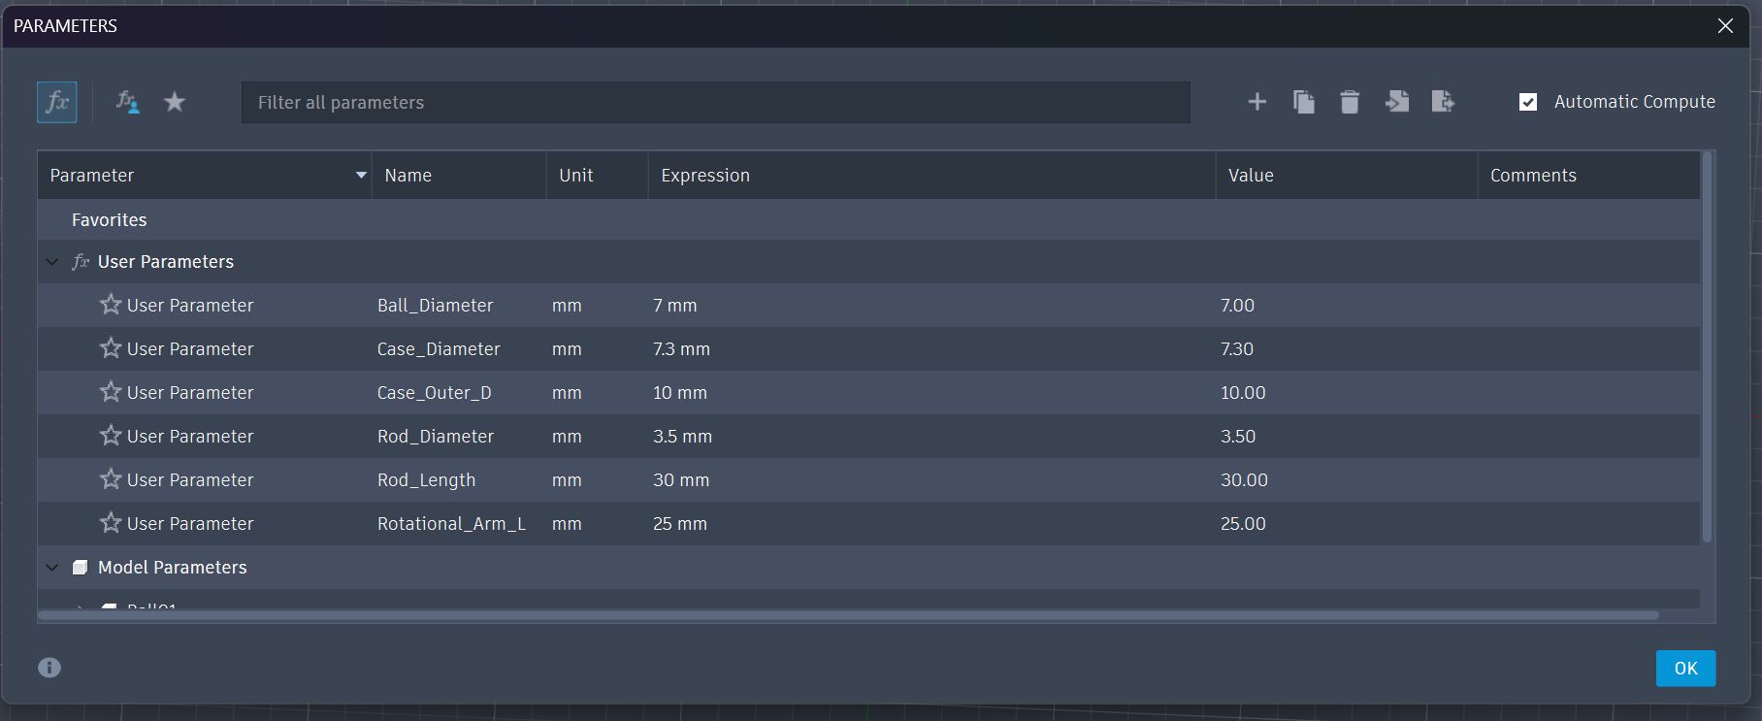Click the copy parameters icon
The height and width of the screenshot is (721, 1762).
[1303, 102]
